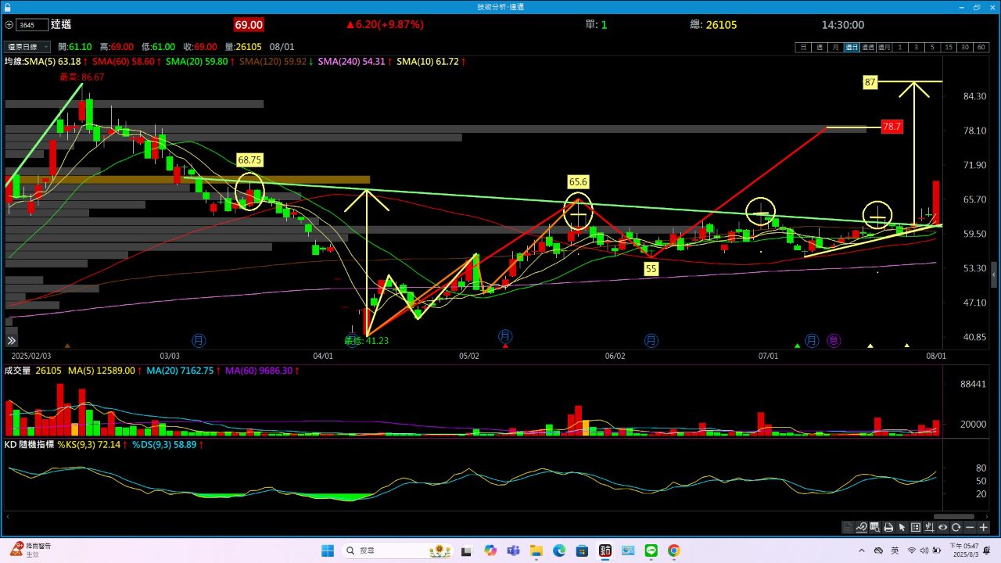Toggle the crosshair candlestick cursor icon
The height and width of the screenshot is (563, 1001).
pyautogui.click(x=929, y=527)
